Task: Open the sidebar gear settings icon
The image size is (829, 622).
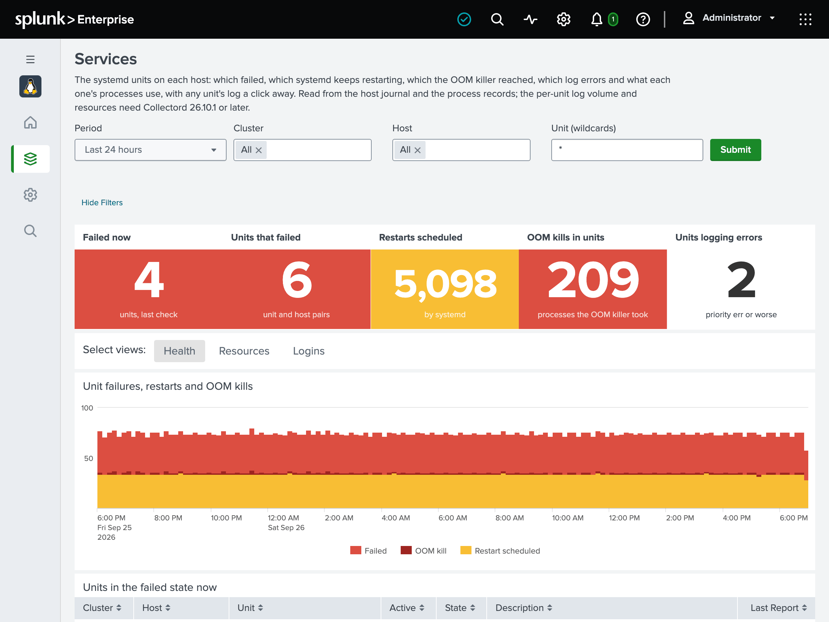Action: click(x=30, y=195)
